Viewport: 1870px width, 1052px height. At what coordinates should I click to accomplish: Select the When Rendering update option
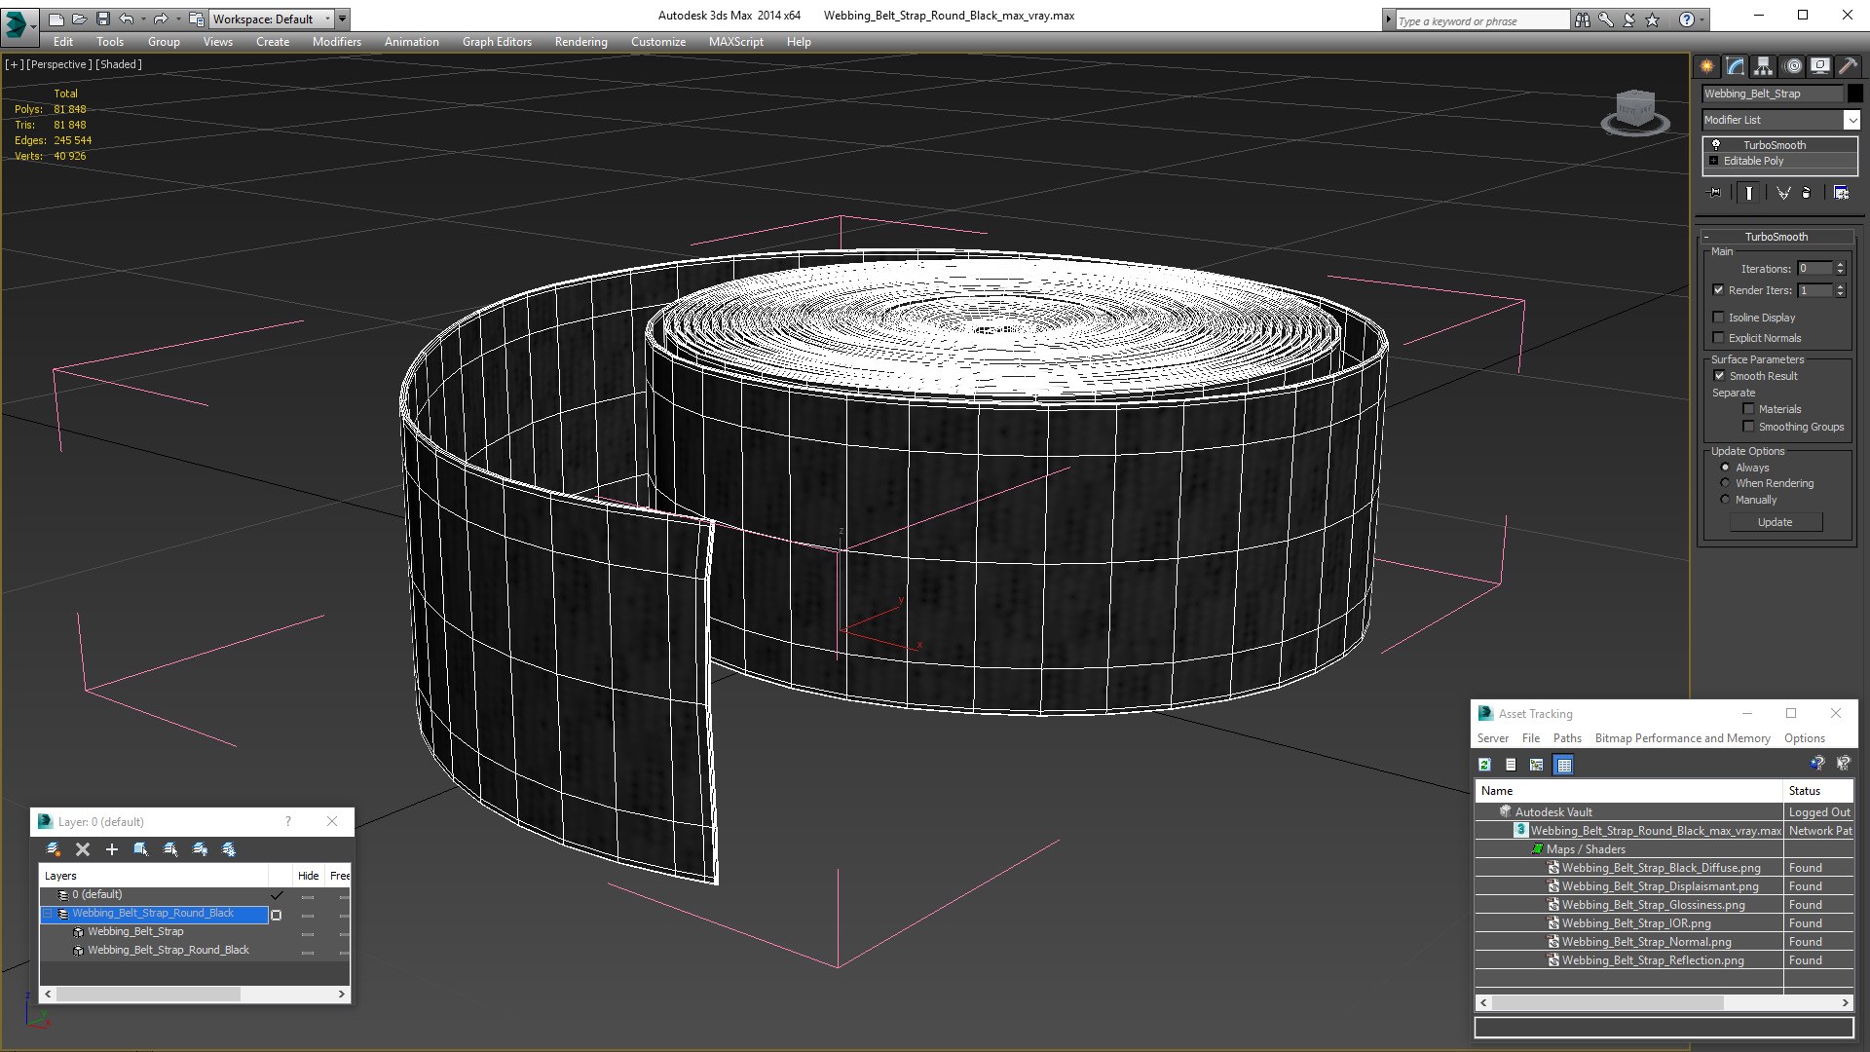[x=1725, y=483]
